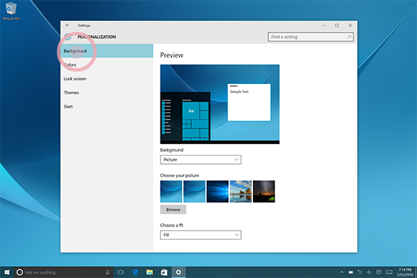
Task: Open the Recycle Bin desktop icon
Action: (x=11, y=11)
